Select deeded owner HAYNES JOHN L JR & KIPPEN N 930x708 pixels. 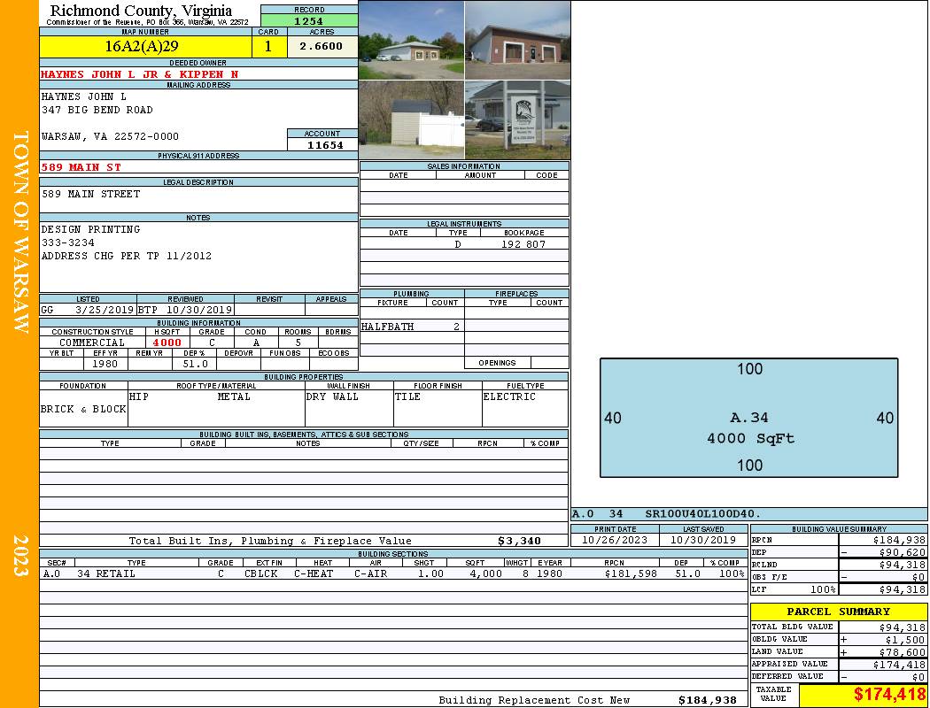[x=139, y=74]
